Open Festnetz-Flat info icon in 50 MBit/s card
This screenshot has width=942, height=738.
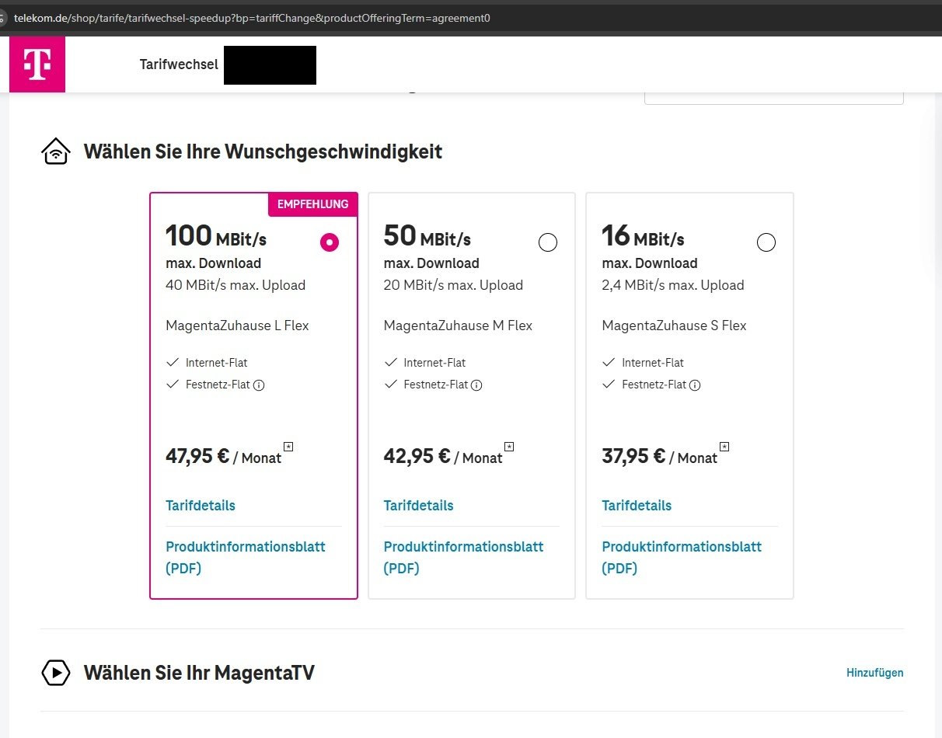pyautogui.click(x=477, y=385)
